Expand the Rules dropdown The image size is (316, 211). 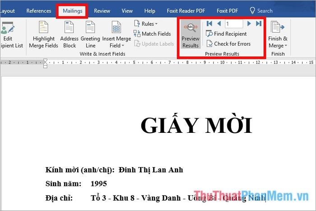click(x=146, y=23)
